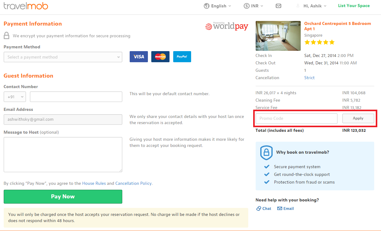Click the round-the-clock support checkmark
Screen dimensions: 381x231
pos(267,174)
